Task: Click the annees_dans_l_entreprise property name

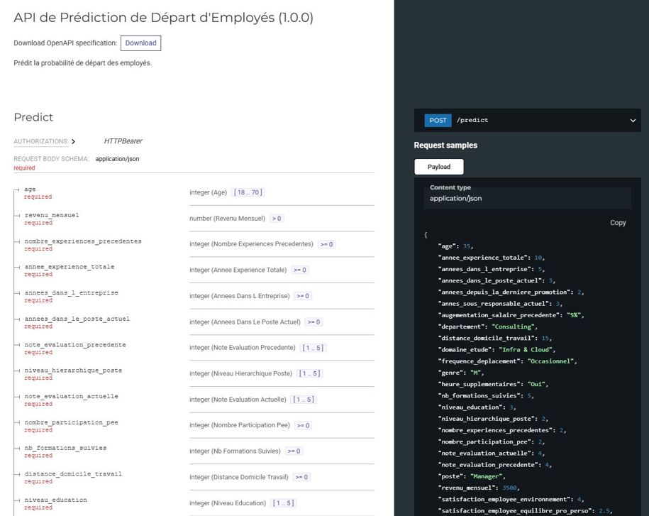Action: point(71,293)
